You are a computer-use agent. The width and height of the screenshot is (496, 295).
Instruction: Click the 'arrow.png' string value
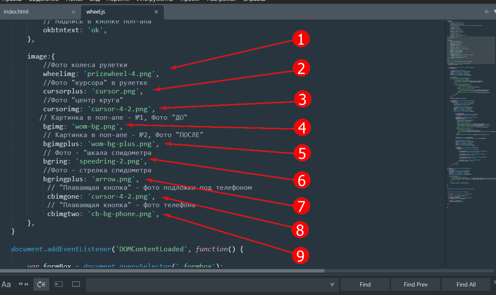(113, 179)
